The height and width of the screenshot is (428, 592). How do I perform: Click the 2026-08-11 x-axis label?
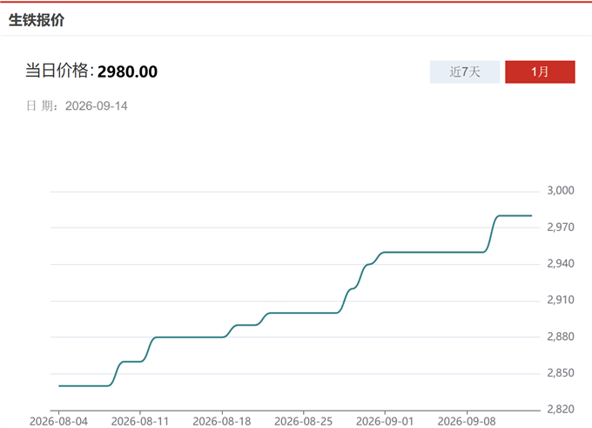pyautogui.click(x=140, y=421)
